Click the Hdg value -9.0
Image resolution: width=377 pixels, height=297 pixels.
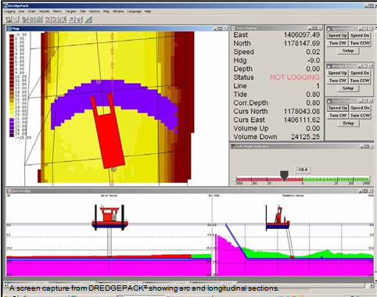314,60
